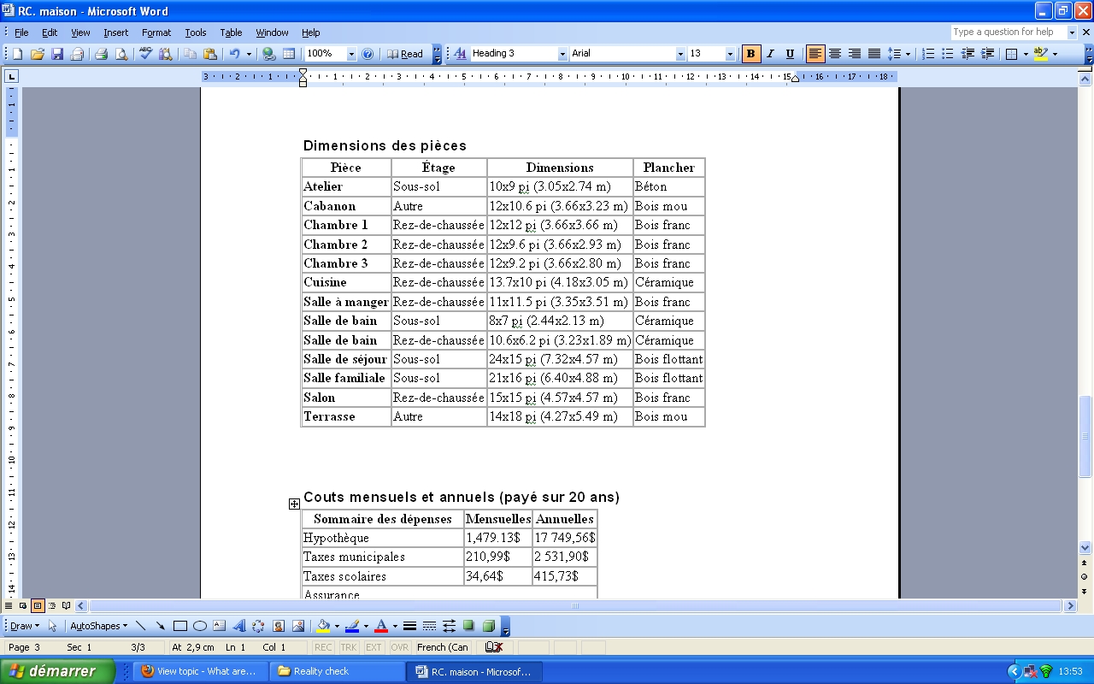Open the Format menu
Screen dimensions: 1094x684
(x=156, y=32)
